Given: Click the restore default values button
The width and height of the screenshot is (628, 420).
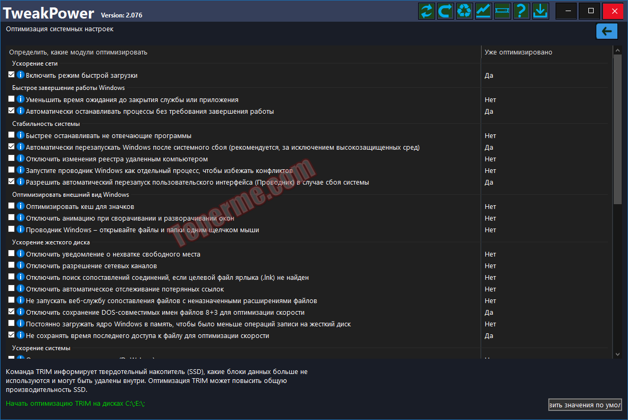Looking at the screenshot, I should pos(585,405).
